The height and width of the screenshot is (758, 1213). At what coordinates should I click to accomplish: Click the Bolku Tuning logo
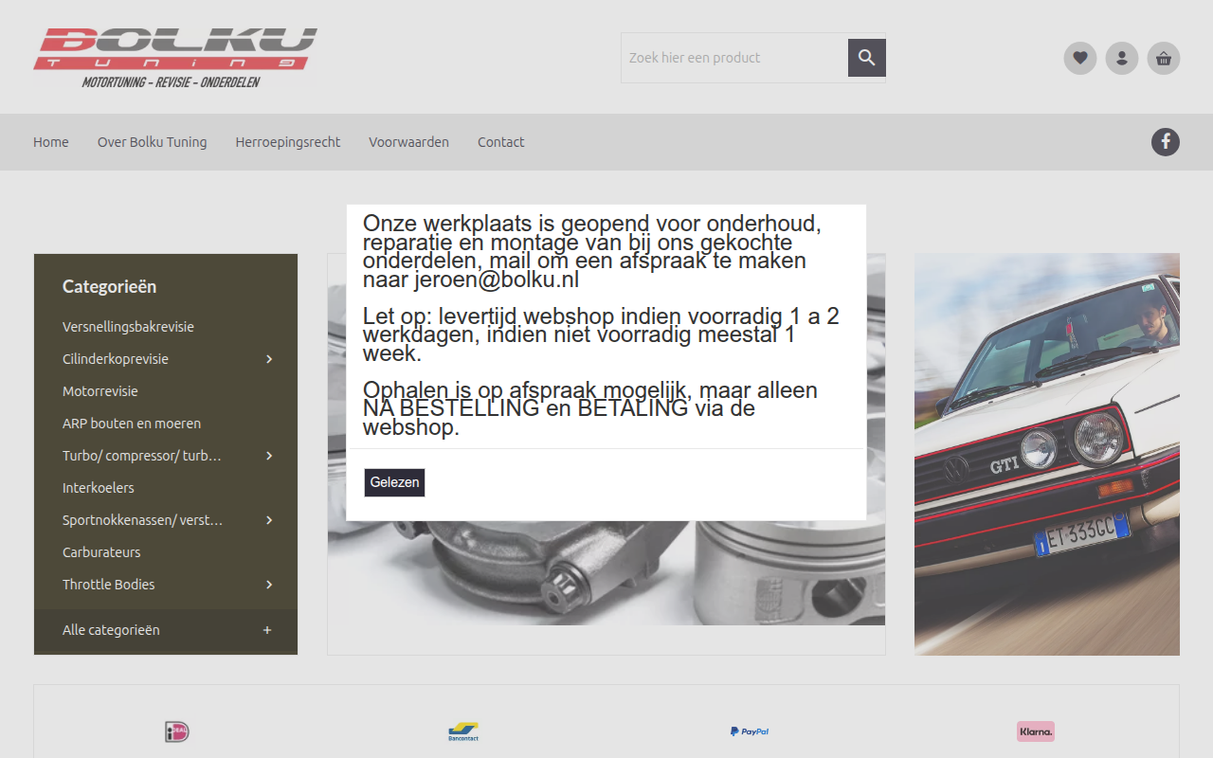175,58
